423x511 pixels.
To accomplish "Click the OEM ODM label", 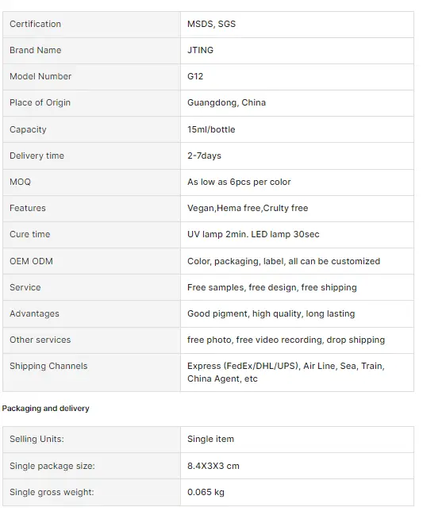I will (x=31, y=261).
